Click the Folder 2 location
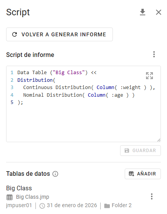Screen dimensions: 167x214 tap(122, 205)
